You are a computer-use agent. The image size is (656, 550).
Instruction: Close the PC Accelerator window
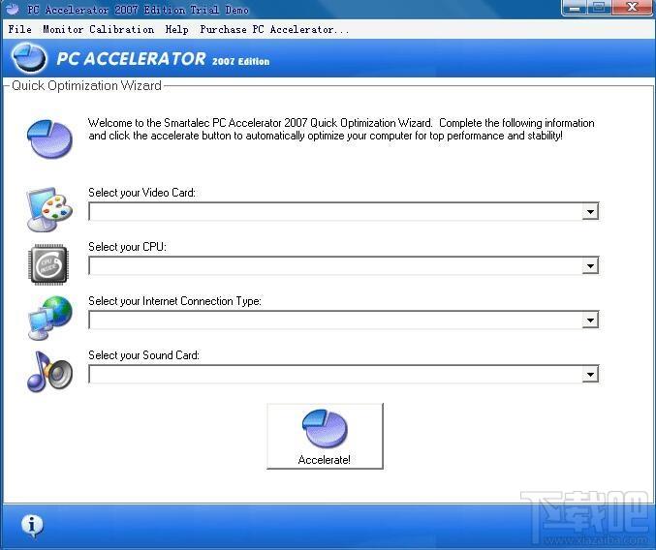pyautogui.click(x=632, y=8)
